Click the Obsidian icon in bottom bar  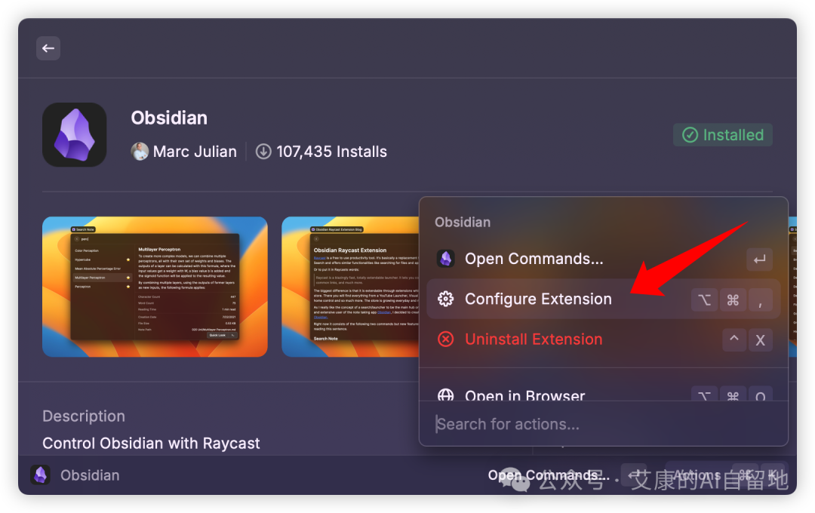40,475
